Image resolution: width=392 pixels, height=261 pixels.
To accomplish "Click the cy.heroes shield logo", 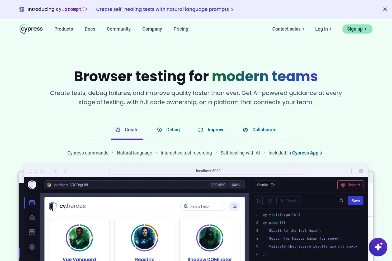I will (x=53, y=206).
